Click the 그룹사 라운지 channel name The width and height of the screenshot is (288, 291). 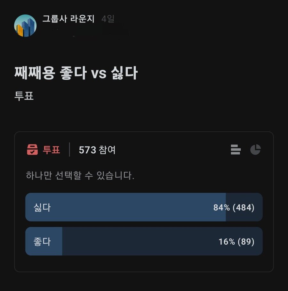(68, 19)
